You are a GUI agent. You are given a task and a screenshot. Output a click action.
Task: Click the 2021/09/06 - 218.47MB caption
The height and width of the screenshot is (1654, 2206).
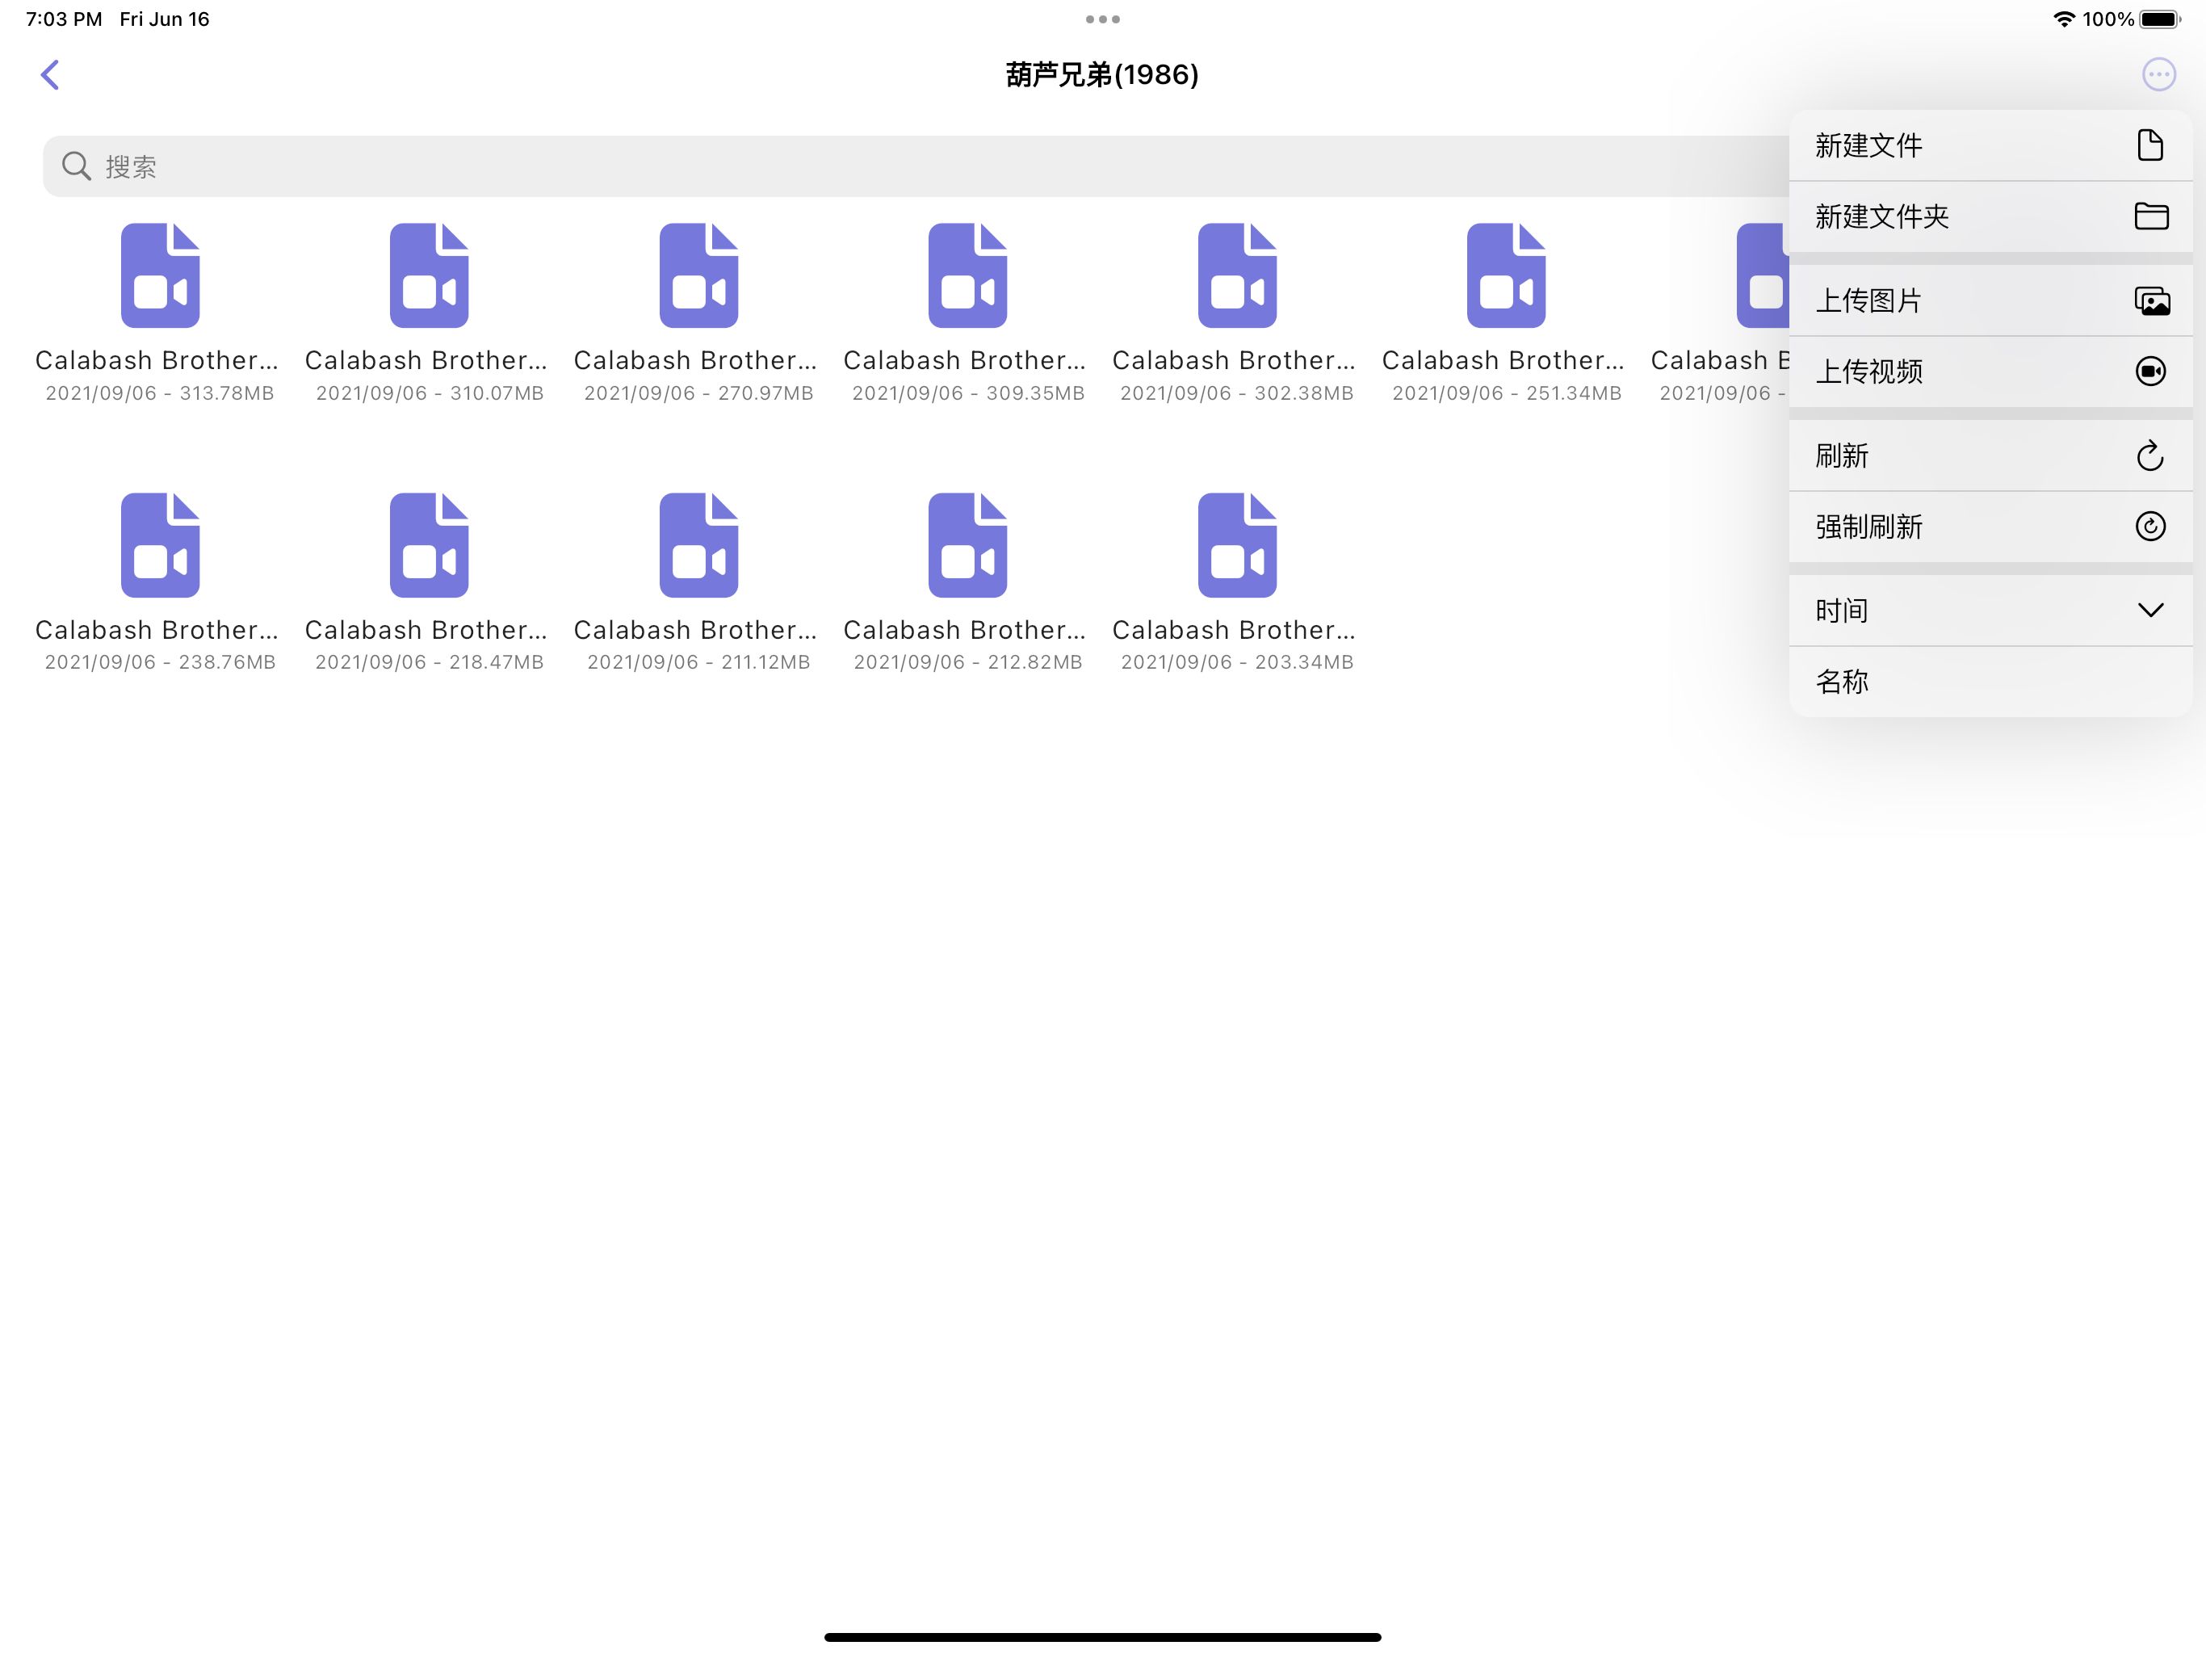pos(429,662)
